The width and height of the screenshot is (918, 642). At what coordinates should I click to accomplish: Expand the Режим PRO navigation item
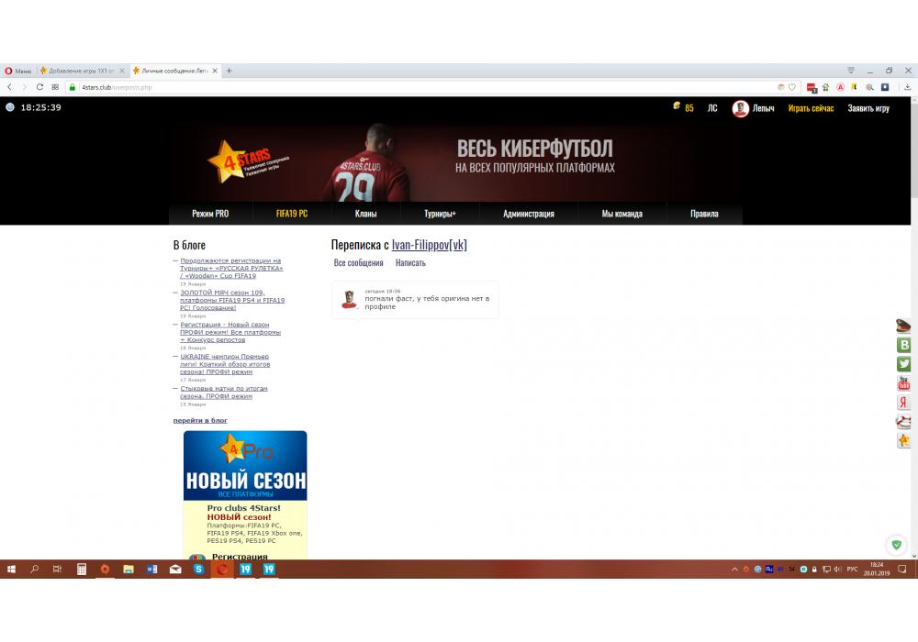210,214
